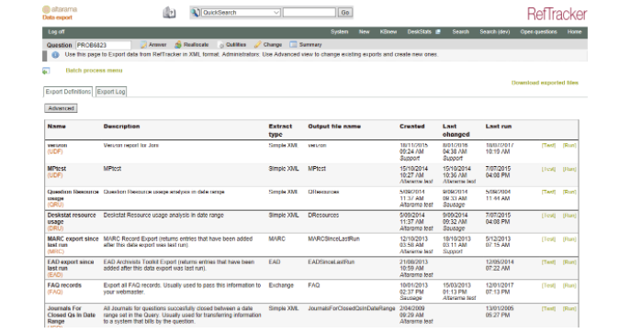
Task: Click the Utilities icon
Action: click(220, 45)
